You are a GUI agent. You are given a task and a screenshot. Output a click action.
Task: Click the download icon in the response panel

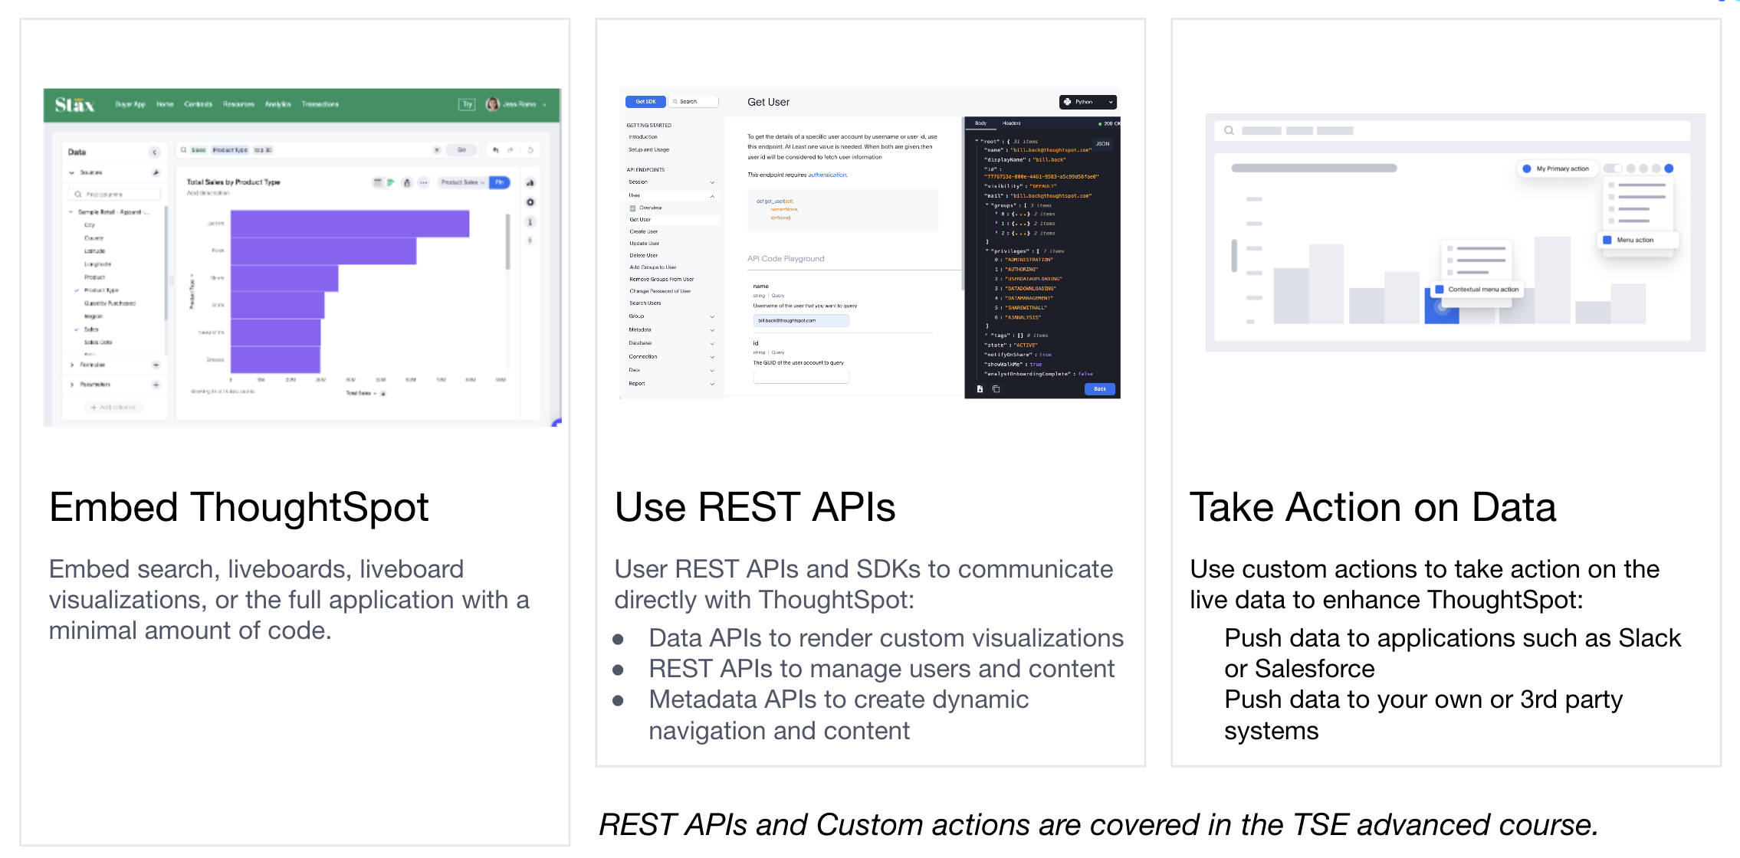[980, 389]
